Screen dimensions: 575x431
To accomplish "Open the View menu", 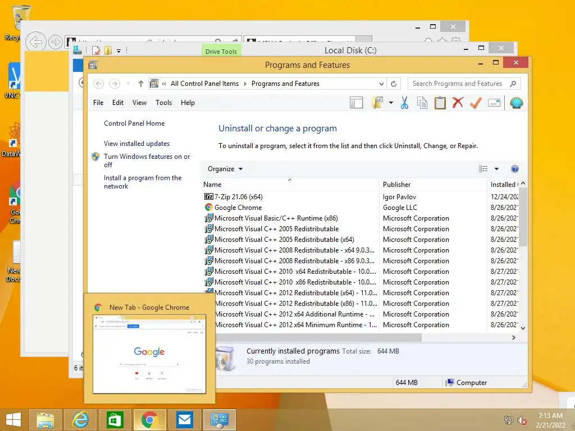I will pos(139,103).
